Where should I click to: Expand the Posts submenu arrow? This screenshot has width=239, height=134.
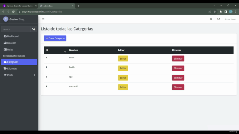pos(34,75)
